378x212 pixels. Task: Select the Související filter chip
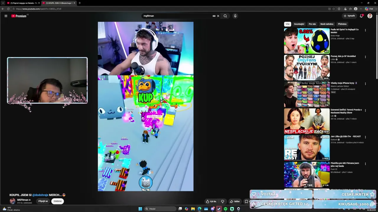tap(299, 24)
